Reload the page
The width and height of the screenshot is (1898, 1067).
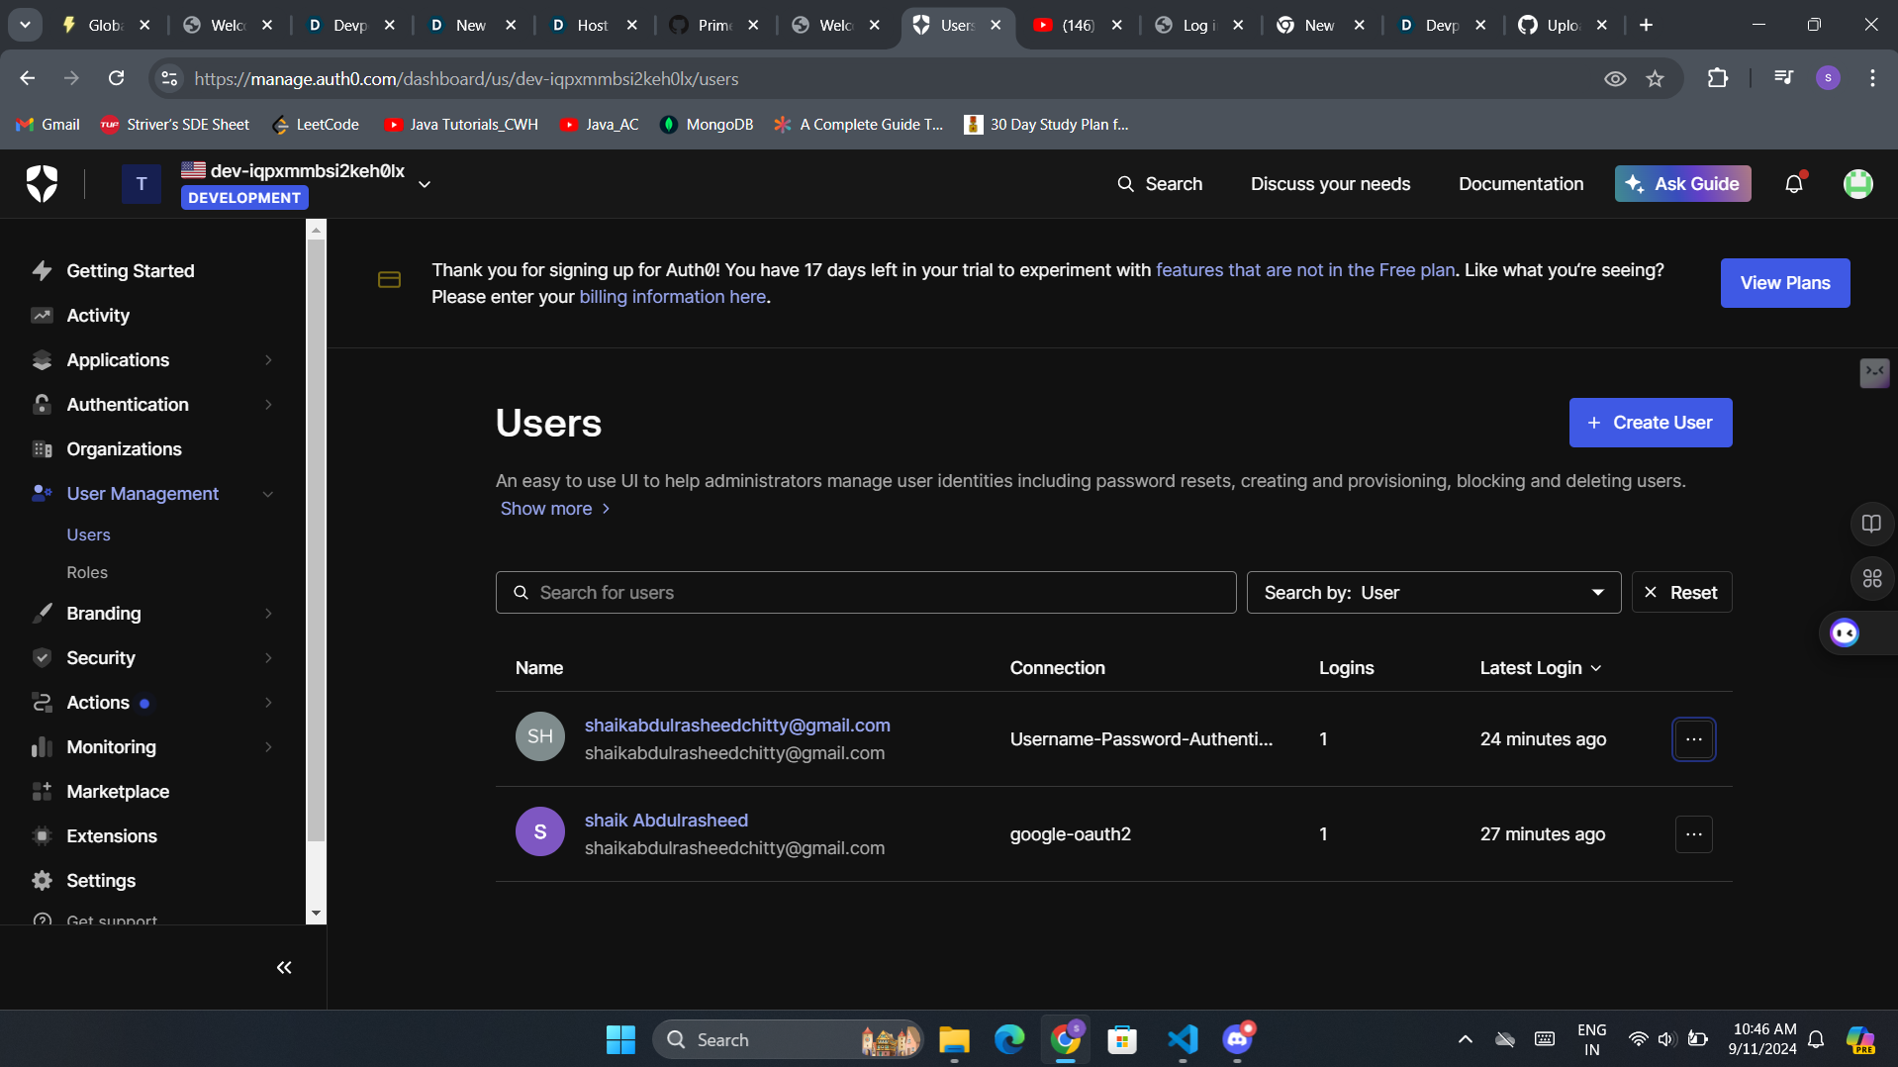click(116, 78)
